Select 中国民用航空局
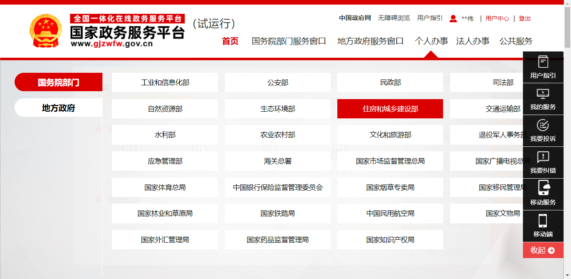 tap(390, 213)
